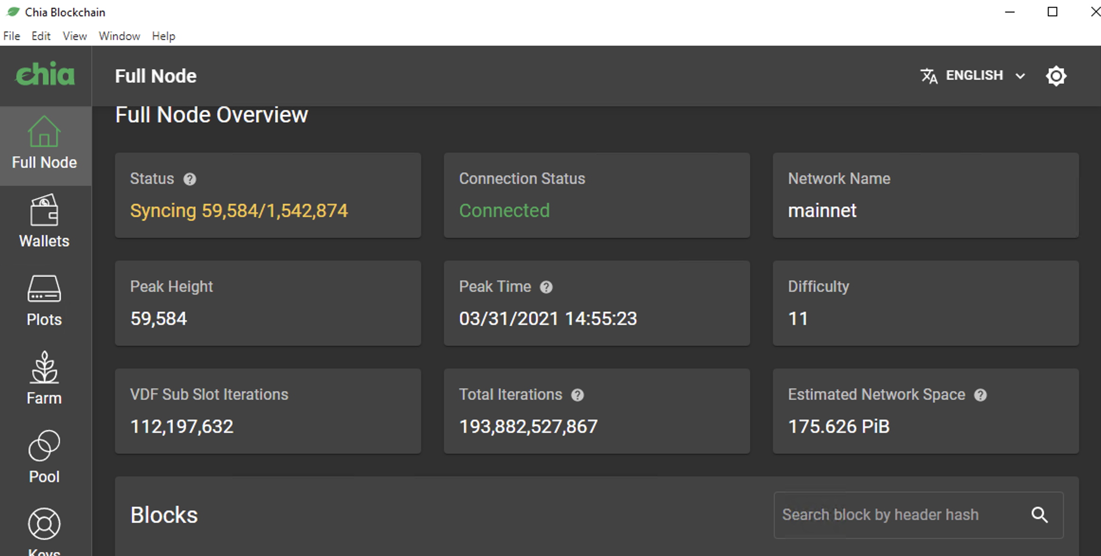Image resolution: width=1101 pixels, height=556 pixels.
Task: Click the chia logo
Action: (x=45, y=75)
